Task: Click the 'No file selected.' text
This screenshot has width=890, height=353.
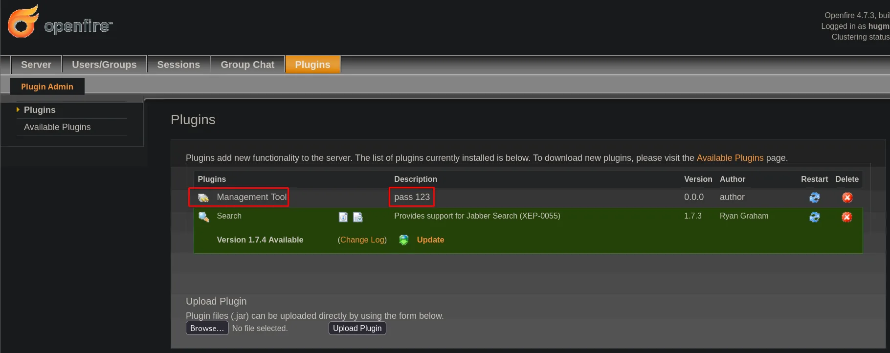Action: [x=260, y=329]
